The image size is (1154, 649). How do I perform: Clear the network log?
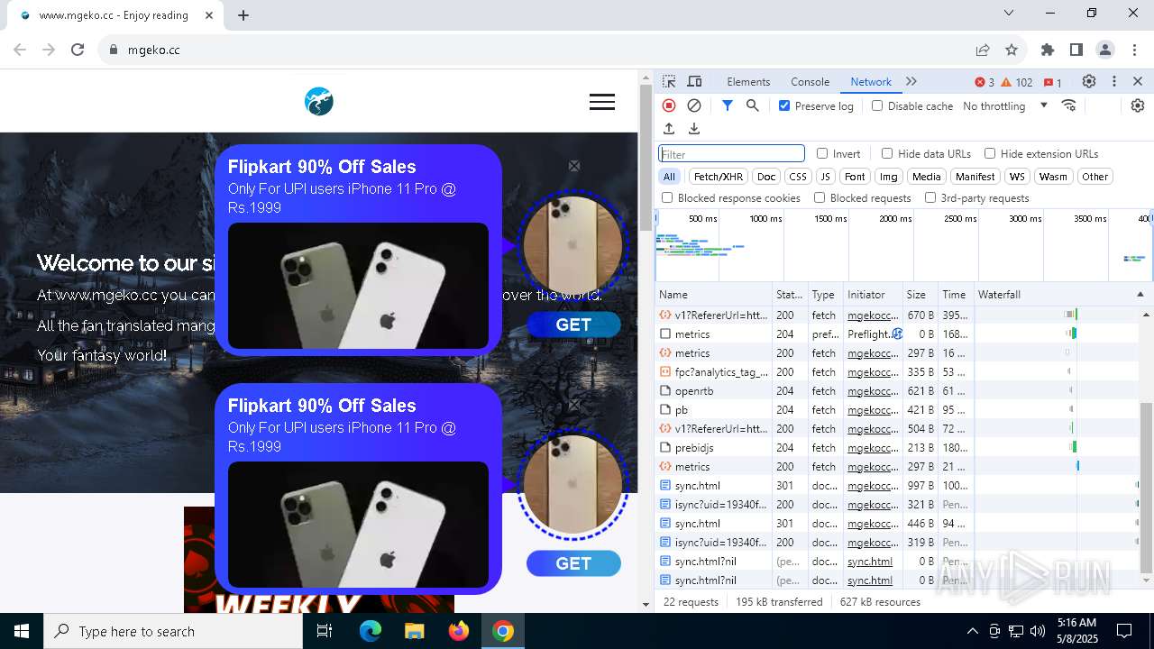tap(694, 105)
